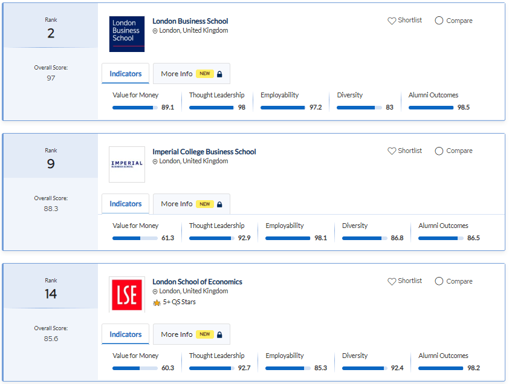Click the heart Shortlist icon for Imperial College
Screen dimensions: 509x384
tap(392, 151)
